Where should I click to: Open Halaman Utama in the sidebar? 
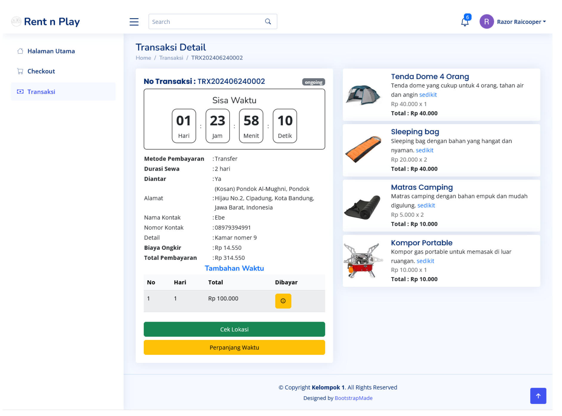click(51, 51)
